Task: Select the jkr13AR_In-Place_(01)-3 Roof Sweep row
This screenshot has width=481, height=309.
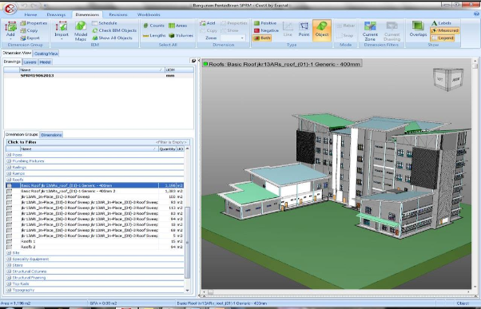Action: click(x=94, y=196)
